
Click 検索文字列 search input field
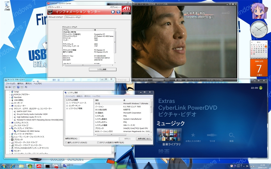point(99,139)
